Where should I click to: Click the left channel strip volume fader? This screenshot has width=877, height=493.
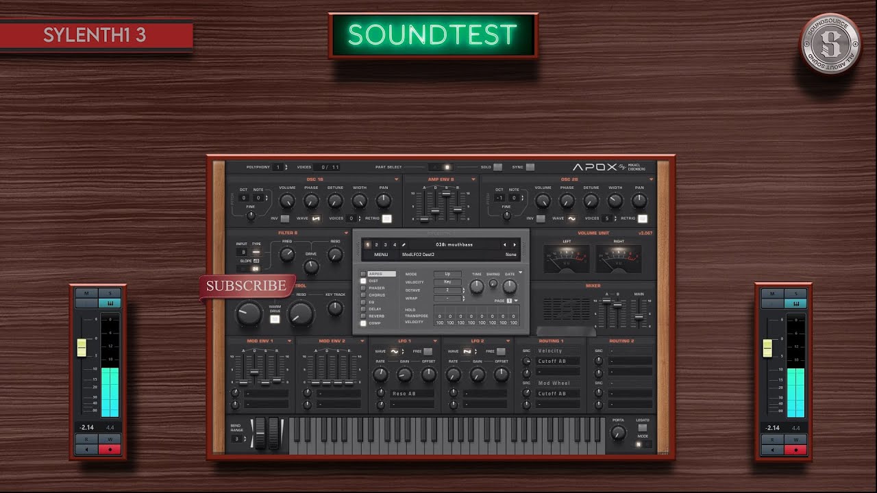82,348
